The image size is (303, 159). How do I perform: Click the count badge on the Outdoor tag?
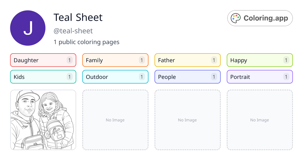[x=141, y=77]
